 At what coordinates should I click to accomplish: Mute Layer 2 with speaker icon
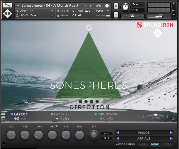click(x=59, y=119)
